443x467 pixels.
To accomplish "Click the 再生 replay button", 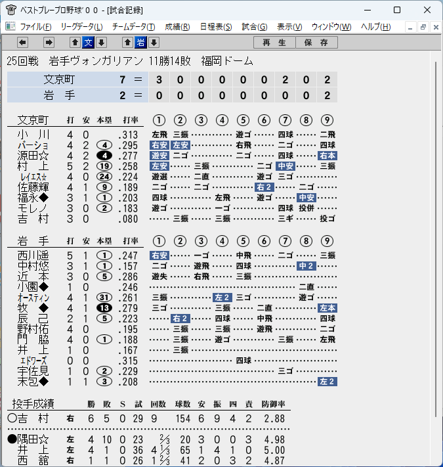I will click(274, 43).
